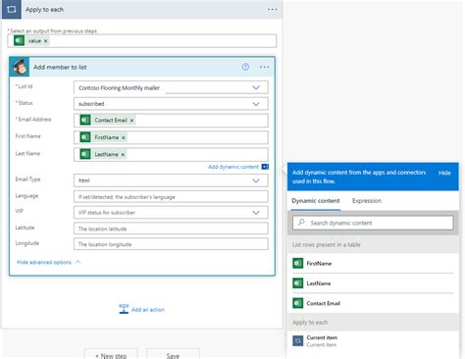
Task: Click the Apply to each loop icon
Action: [11, 9]
